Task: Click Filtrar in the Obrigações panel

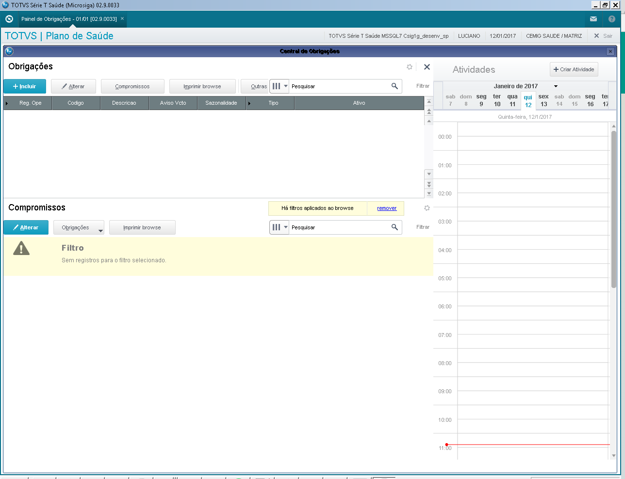Action: tap(423, 86)
